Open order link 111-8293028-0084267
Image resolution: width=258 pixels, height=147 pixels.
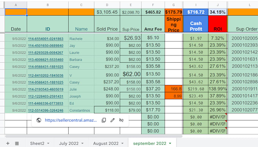(46, 52)
